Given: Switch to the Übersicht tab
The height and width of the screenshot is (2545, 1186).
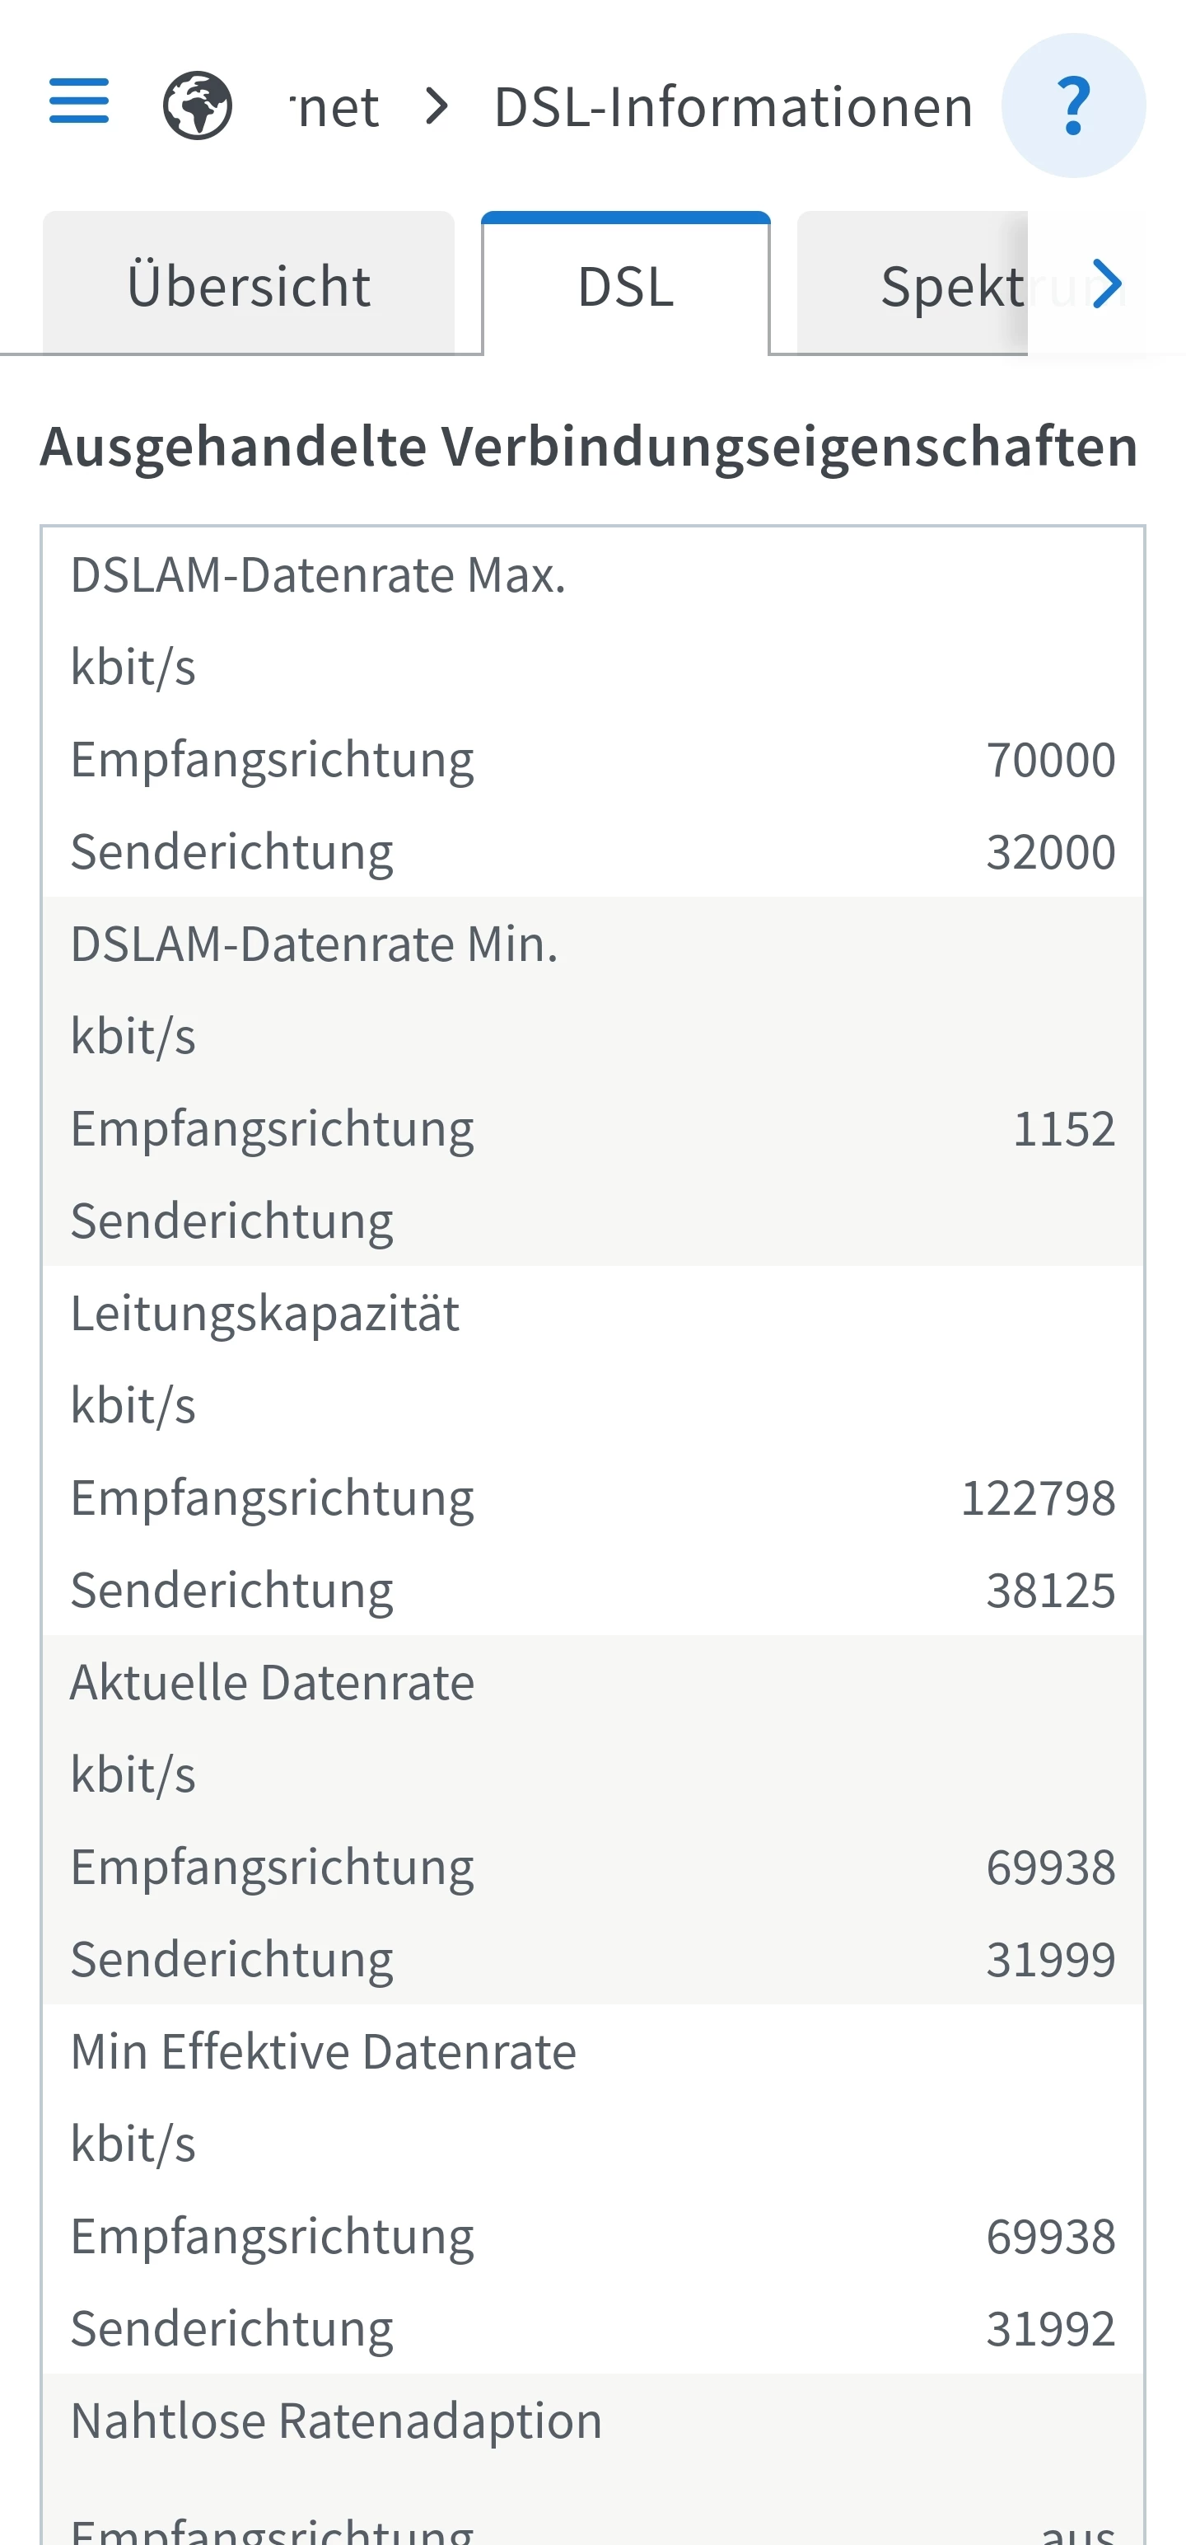Looking at the screenshot, I should tap(249, 287).
